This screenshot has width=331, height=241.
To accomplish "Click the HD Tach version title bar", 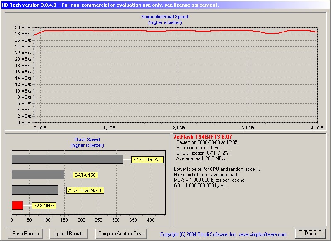I will pos(165,5).
